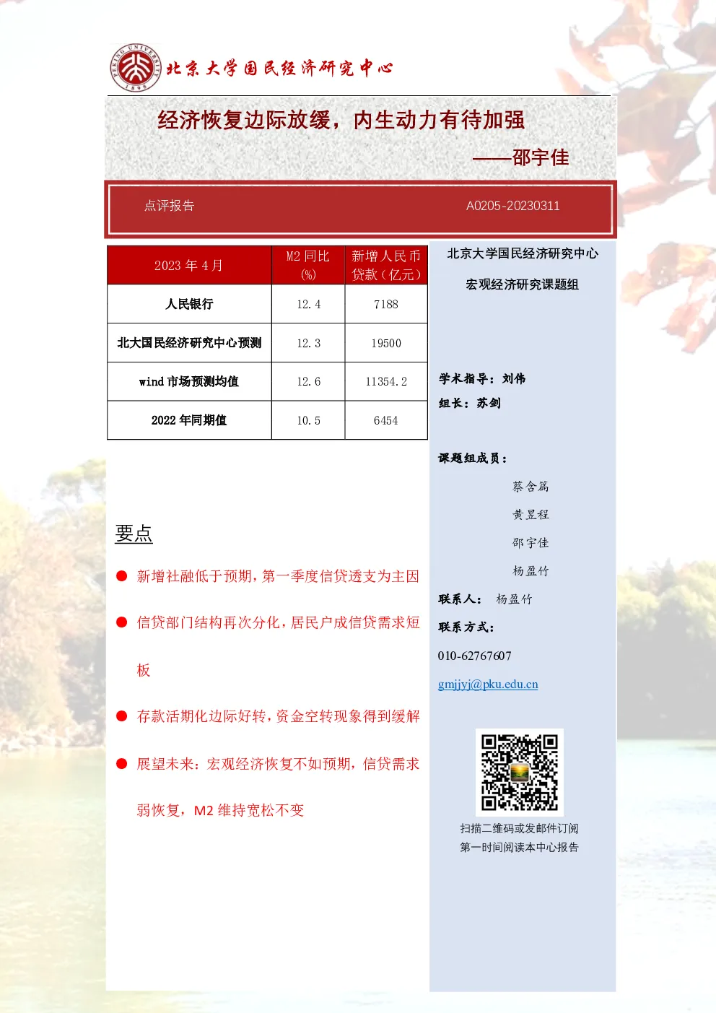
Task: Click the 7188 loan value cell
Action: coord(386,304)
